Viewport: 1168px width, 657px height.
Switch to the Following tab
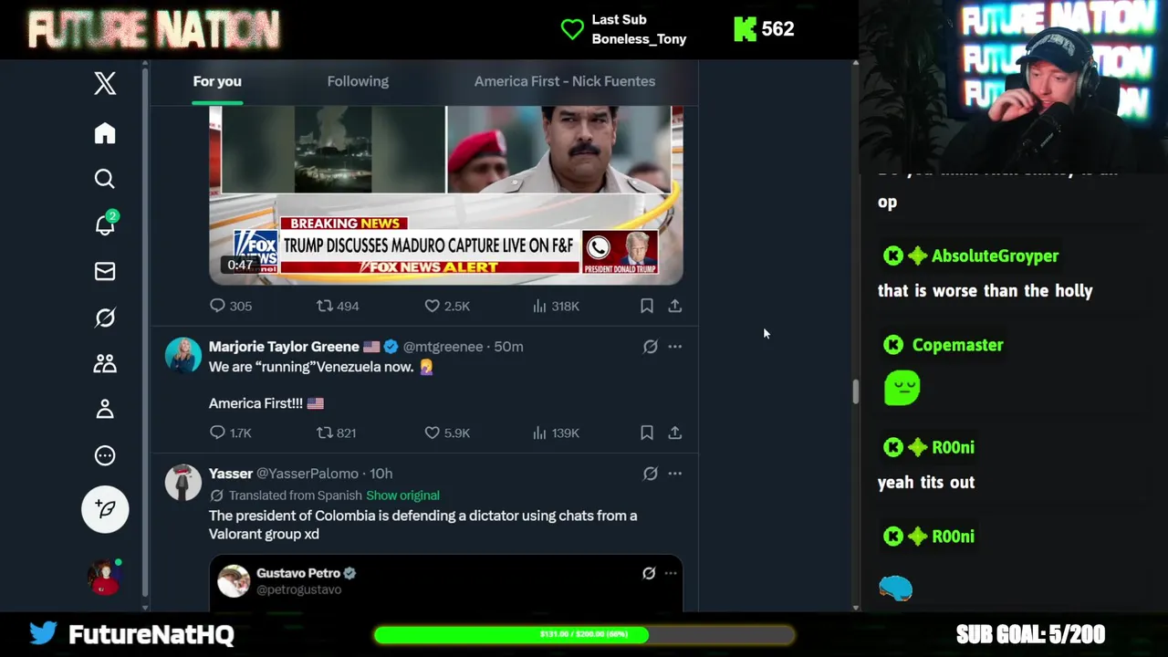pyautogui.click(x=358, y=81)
